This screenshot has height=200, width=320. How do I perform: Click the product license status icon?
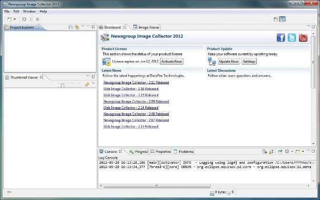click(106, 61)
